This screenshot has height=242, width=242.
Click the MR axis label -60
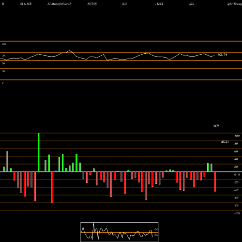236,198
